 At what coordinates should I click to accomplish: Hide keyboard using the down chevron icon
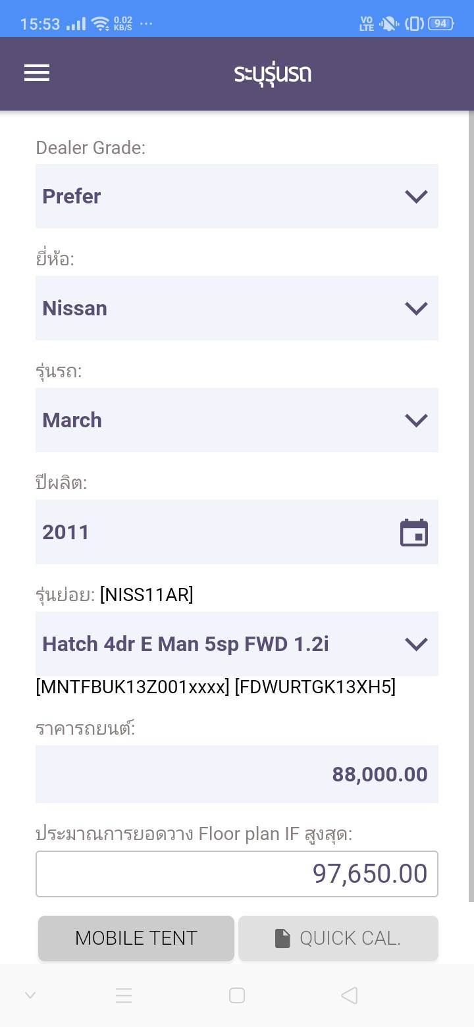pyautogui.click(x=30, y=995)
